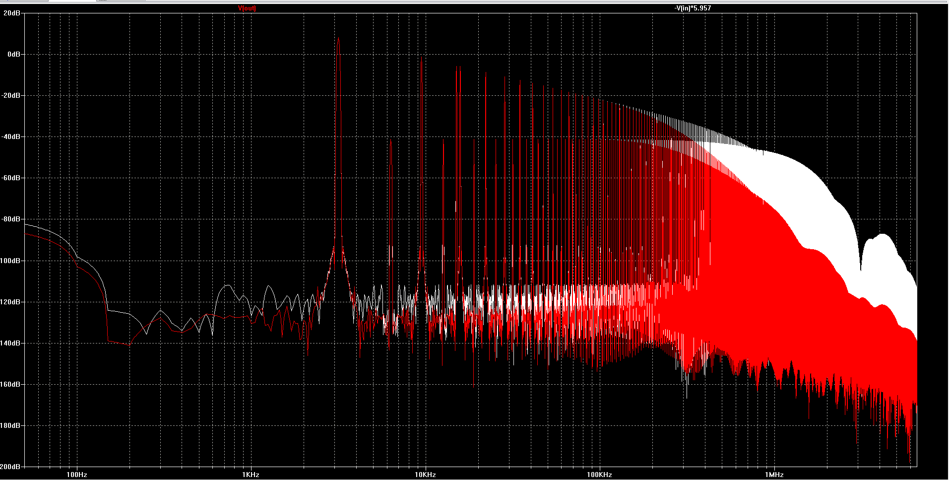Click the -160dB vertical axis label
This screenshot has width=949, height=480.
click(x=10, y=384)
